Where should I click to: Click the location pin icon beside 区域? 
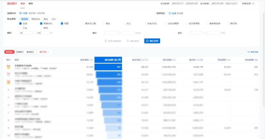(170, 13)
